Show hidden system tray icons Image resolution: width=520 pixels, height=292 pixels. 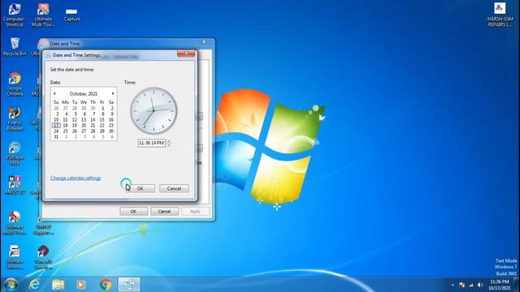453,285
